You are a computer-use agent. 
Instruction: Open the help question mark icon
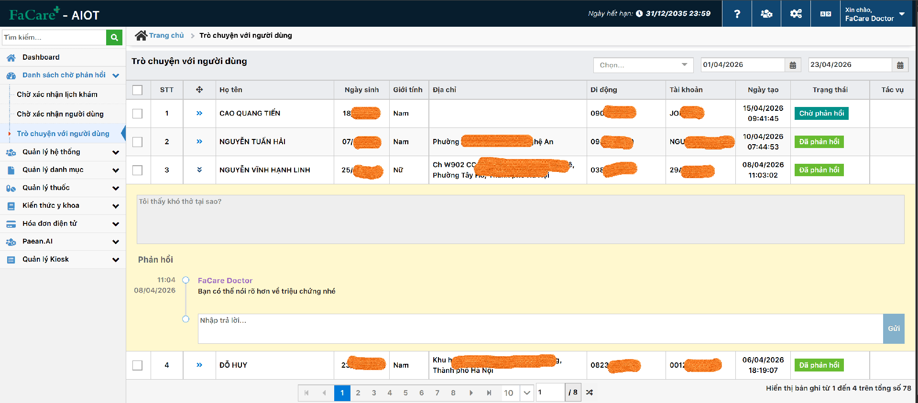coord(737,13)
